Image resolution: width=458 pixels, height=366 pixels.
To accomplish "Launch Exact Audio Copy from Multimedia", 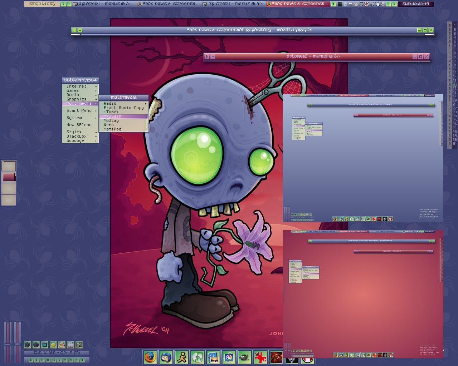I will tap(123, 108).
